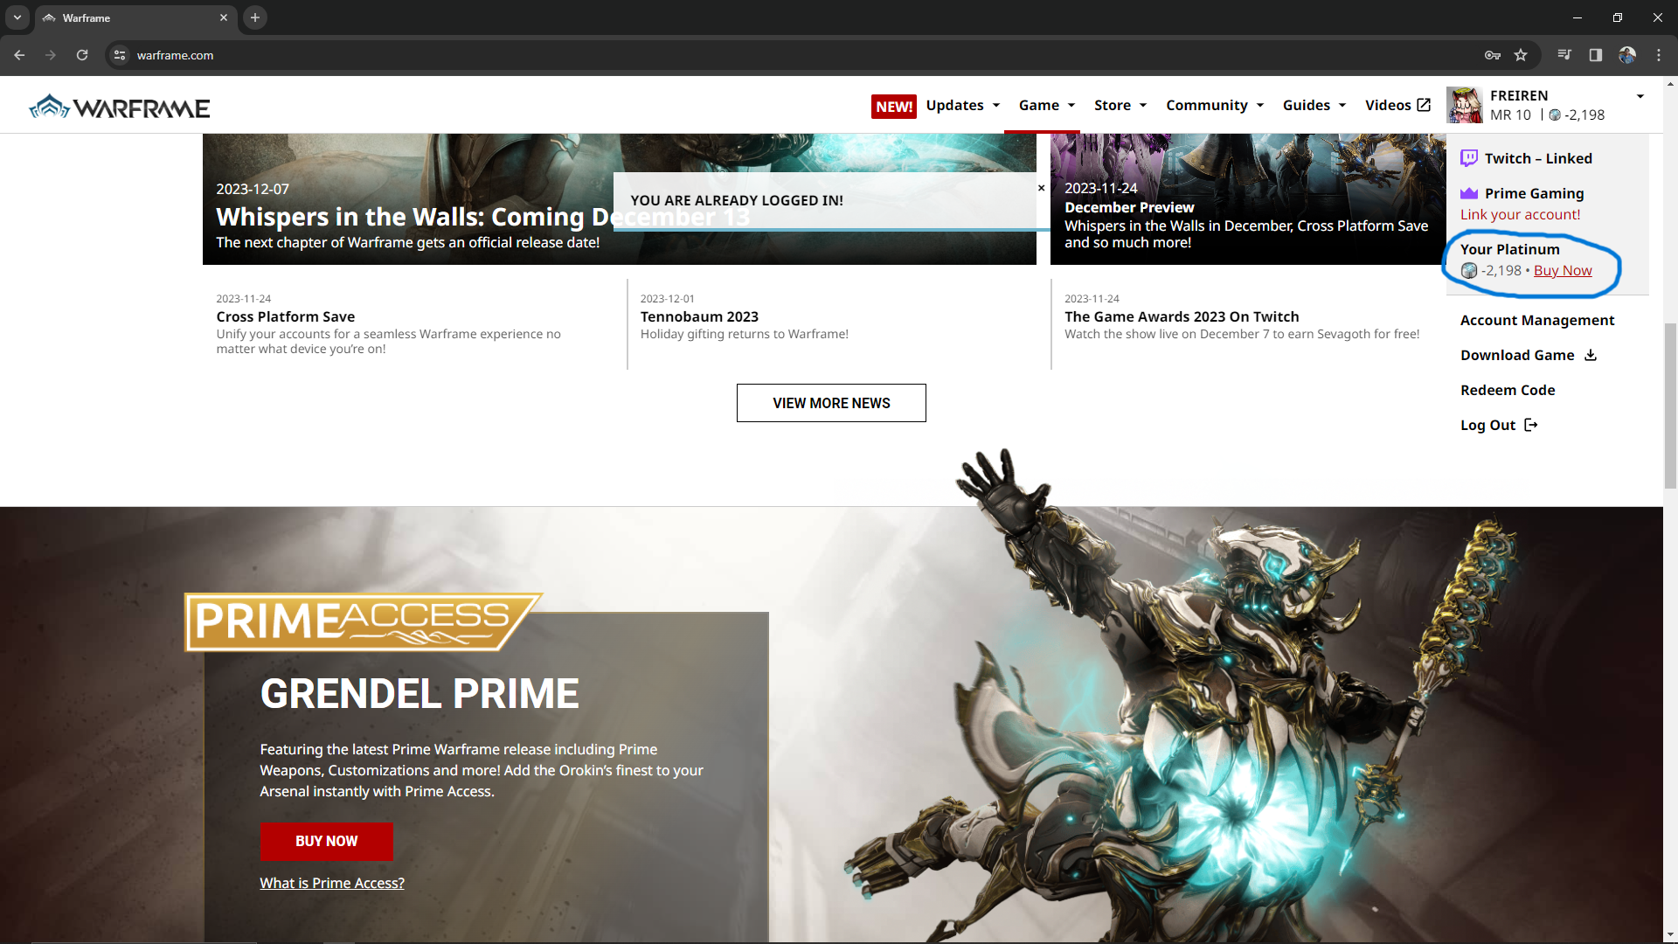Viewport: 1678px width, 944px height.
Task: Click the platinum coin icon under Your Platinum
Action: (1469, 271)
